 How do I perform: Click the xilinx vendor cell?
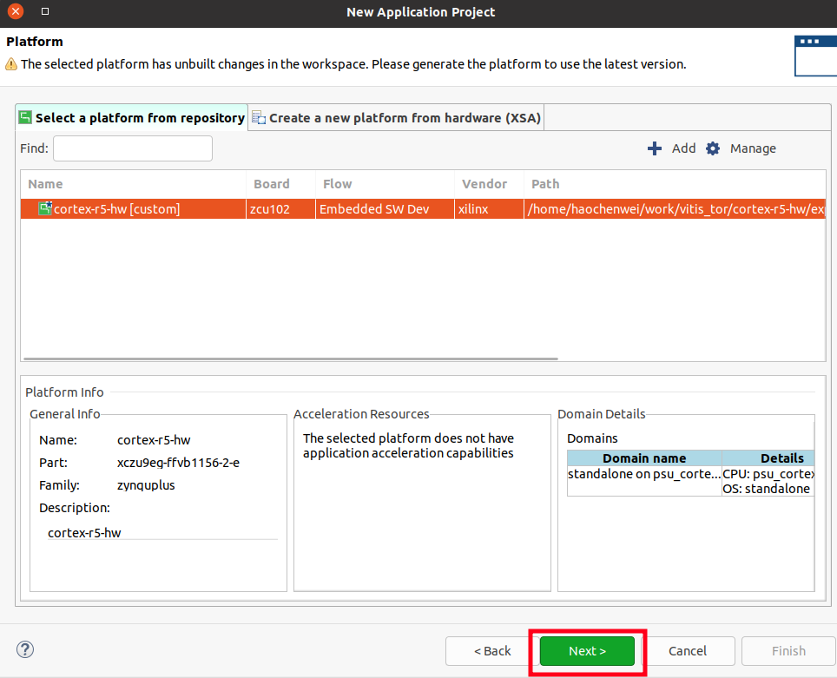[489, 208]
